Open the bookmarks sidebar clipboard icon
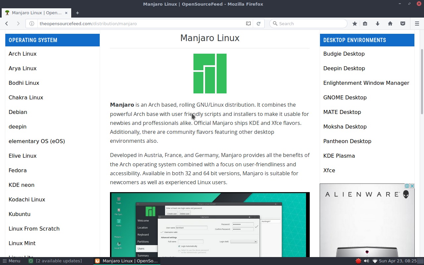This screenshot has width=424, height=265. 365,24
